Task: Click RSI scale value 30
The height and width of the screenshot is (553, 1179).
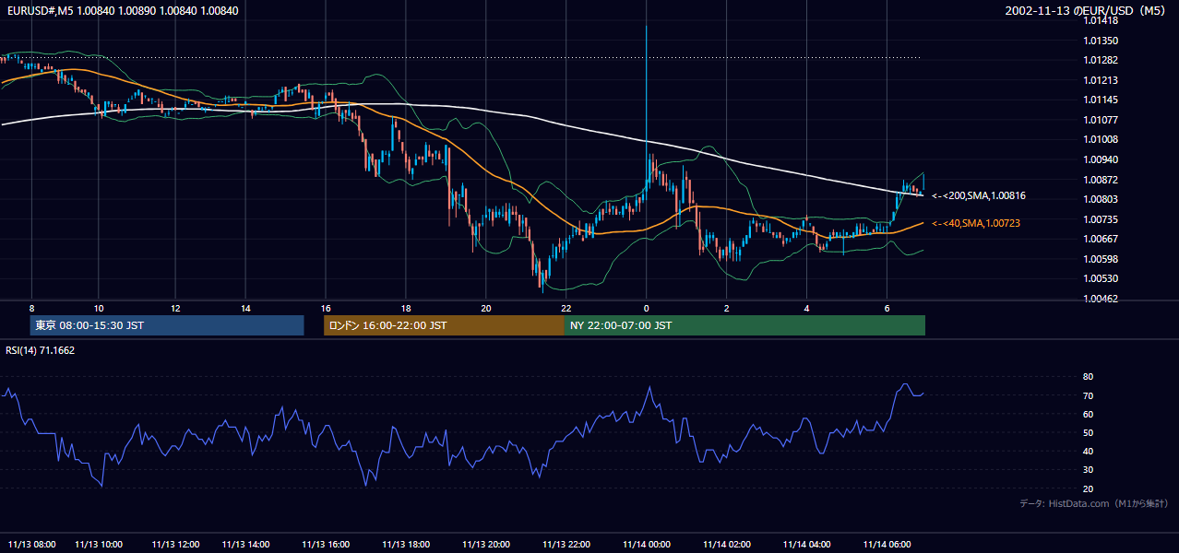Action: tap(1089, 469)
